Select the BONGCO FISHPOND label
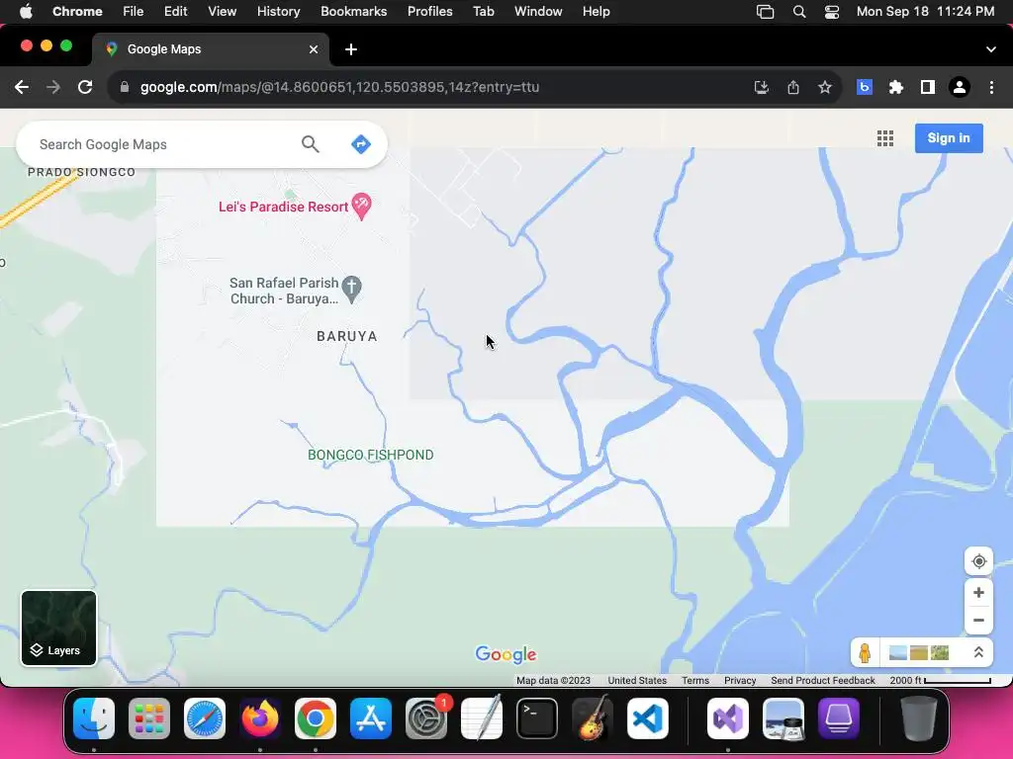The image size is (1013, 759). pos(370,455)
